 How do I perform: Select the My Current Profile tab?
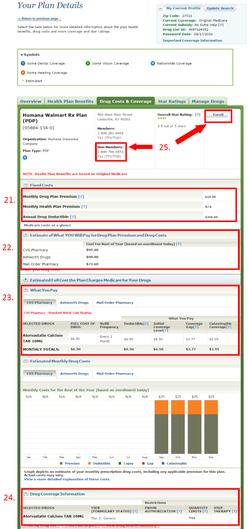184,8
